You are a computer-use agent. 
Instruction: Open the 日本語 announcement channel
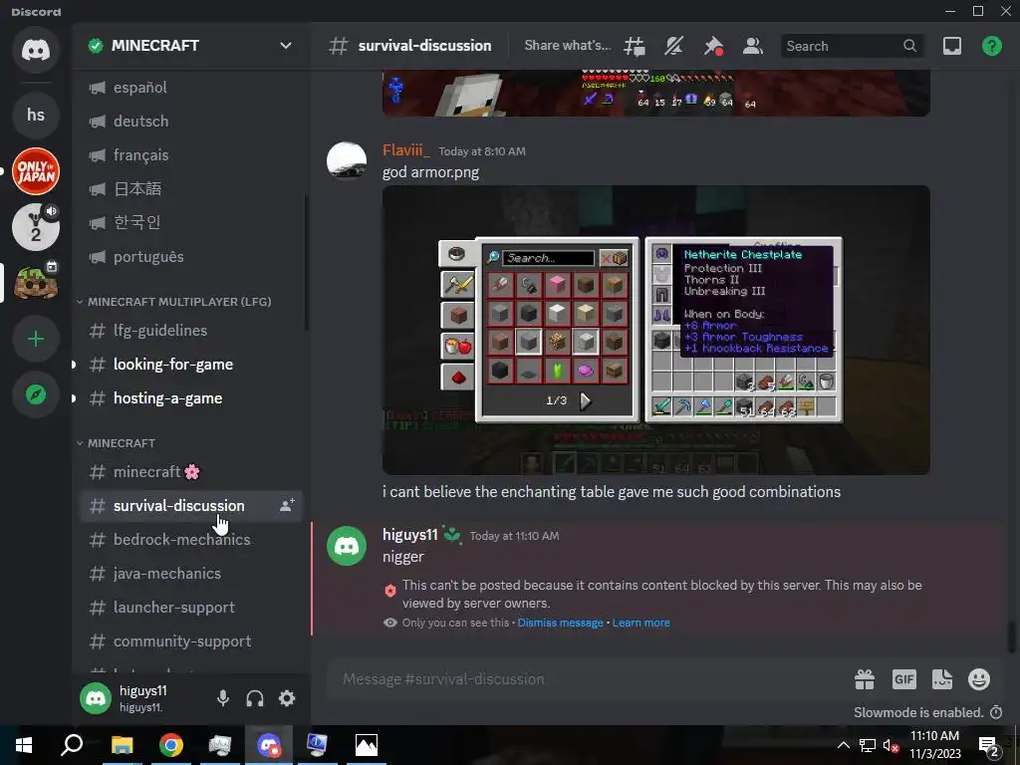[x=190, y=188]
